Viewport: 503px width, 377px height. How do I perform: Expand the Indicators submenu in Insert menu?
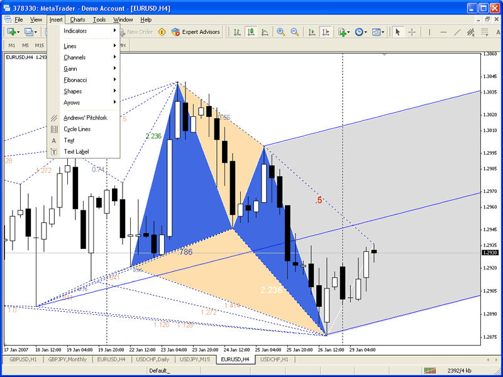click(x=84, y=31)
